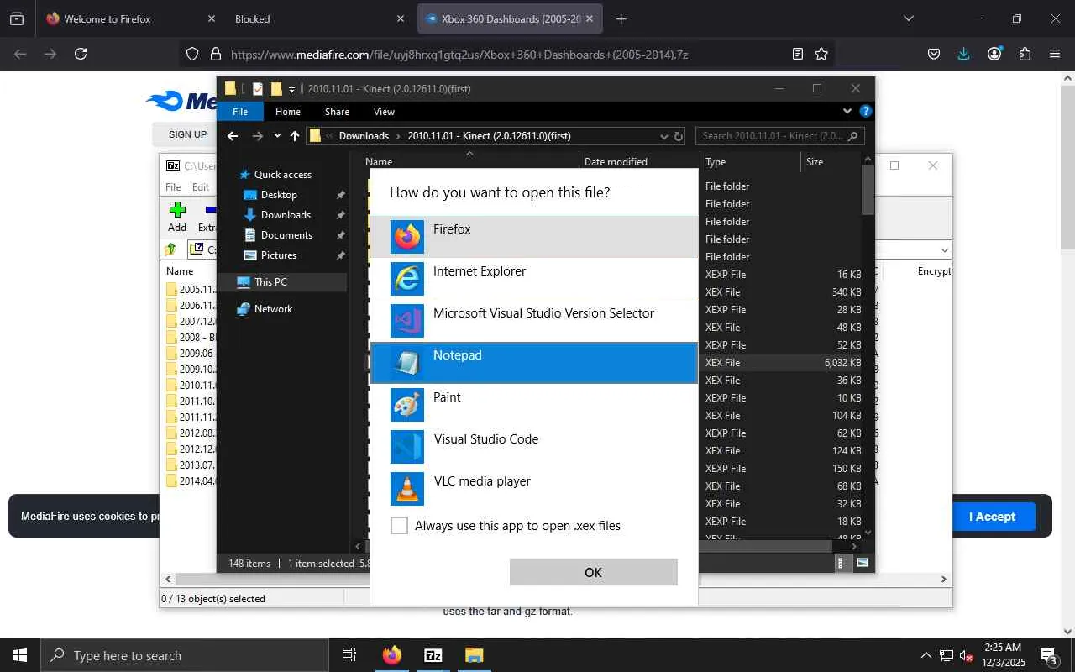Click the Downloads breadcrumb in address bar
This screenshot has height=672, width=1075.
click(364, 136)
